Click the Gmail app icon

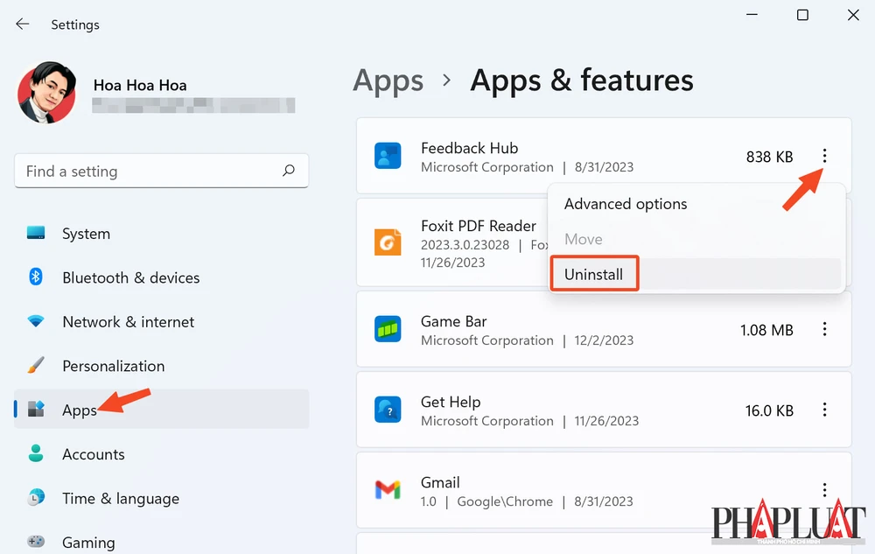click(x=387, y=490)
